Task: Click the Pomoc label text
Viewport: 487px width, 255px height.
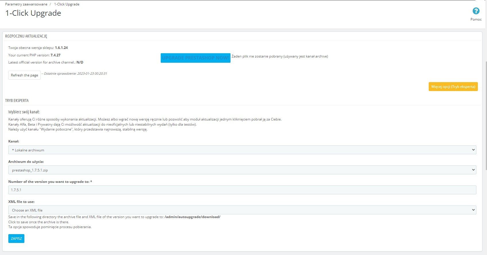Action: click(476, 19)
